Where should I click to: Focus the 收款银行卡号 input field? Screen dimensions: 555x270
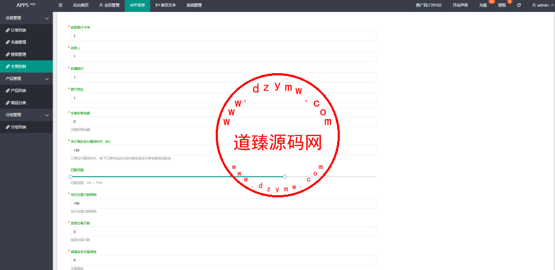[x=223, y=36]
